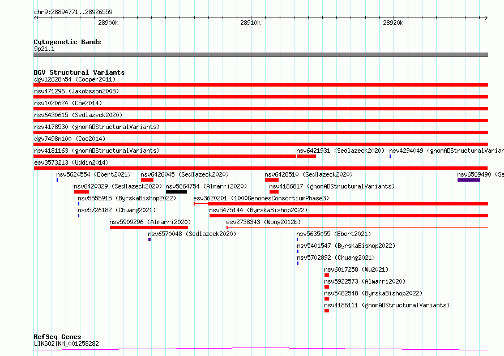Select the dgv7498n100 (Coe2014) label
The image size is (504, 356).
point(70,139)
